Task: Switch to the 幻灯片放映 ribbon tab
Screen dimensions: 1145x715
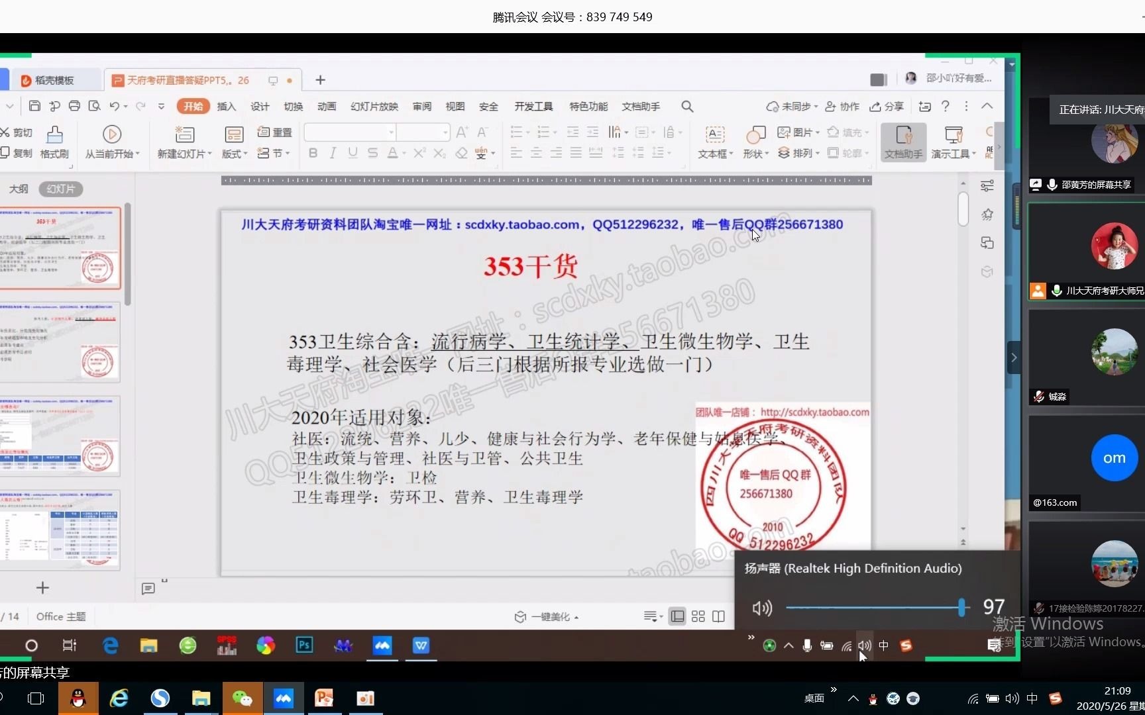Action: coord(373,106)
